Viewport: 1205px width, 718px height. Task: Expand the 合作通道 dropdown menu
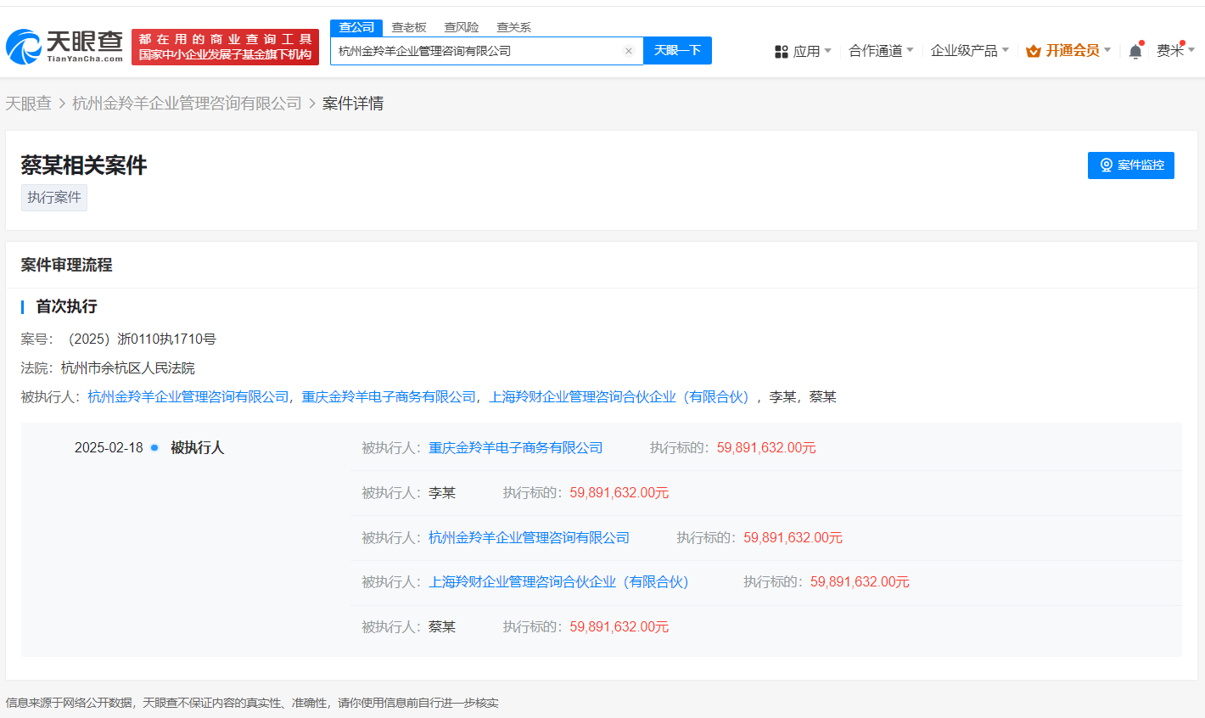click(881, 51)
